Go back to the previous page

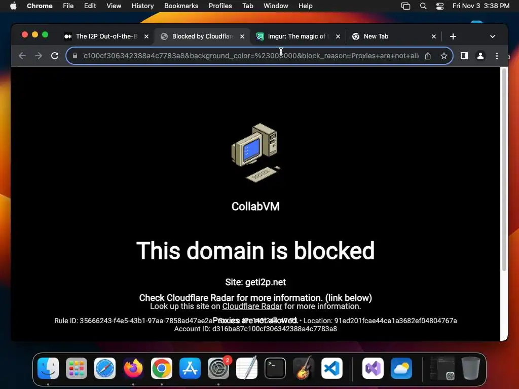[x=22, y=56]
